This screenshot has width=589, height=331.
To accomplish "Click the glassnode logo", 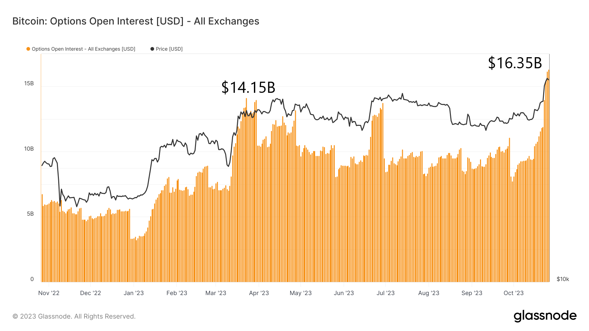I will [x=545, y=316].
